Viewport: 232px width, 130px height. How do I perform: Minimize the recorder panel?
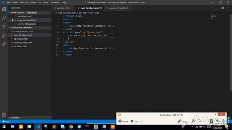(215, 114)
